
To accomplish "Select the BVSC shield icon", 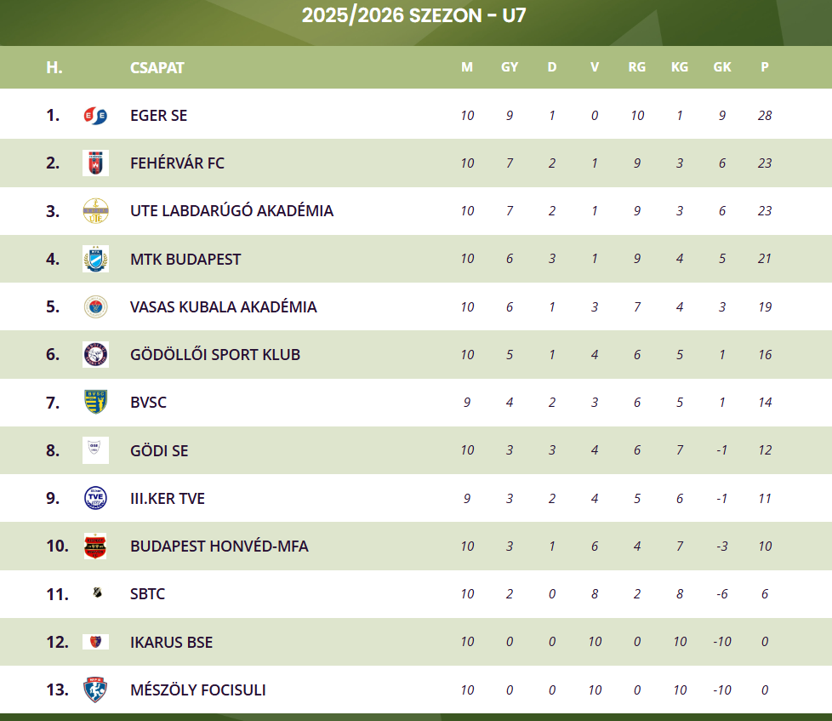I will click(95, 402).
